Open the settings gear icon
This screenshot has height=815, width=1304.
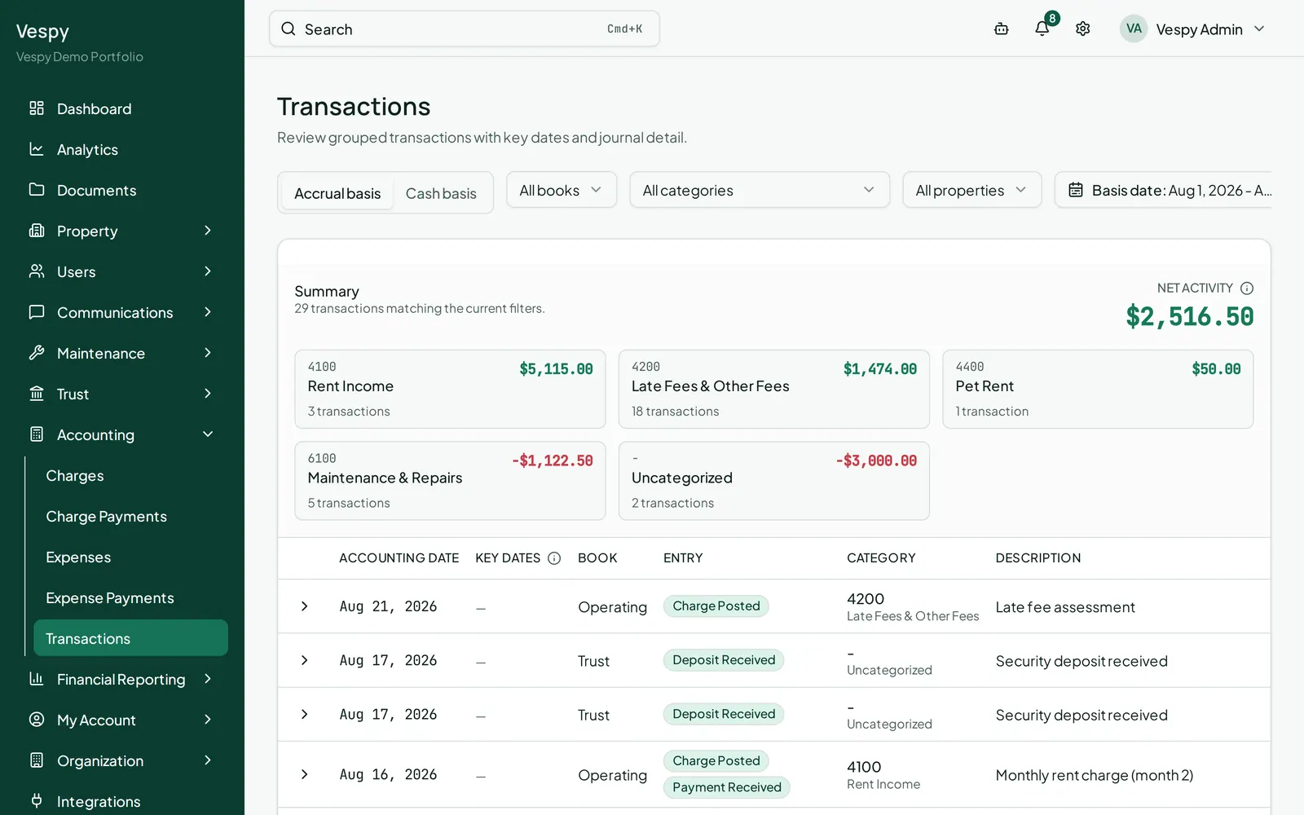[1082, 29]
